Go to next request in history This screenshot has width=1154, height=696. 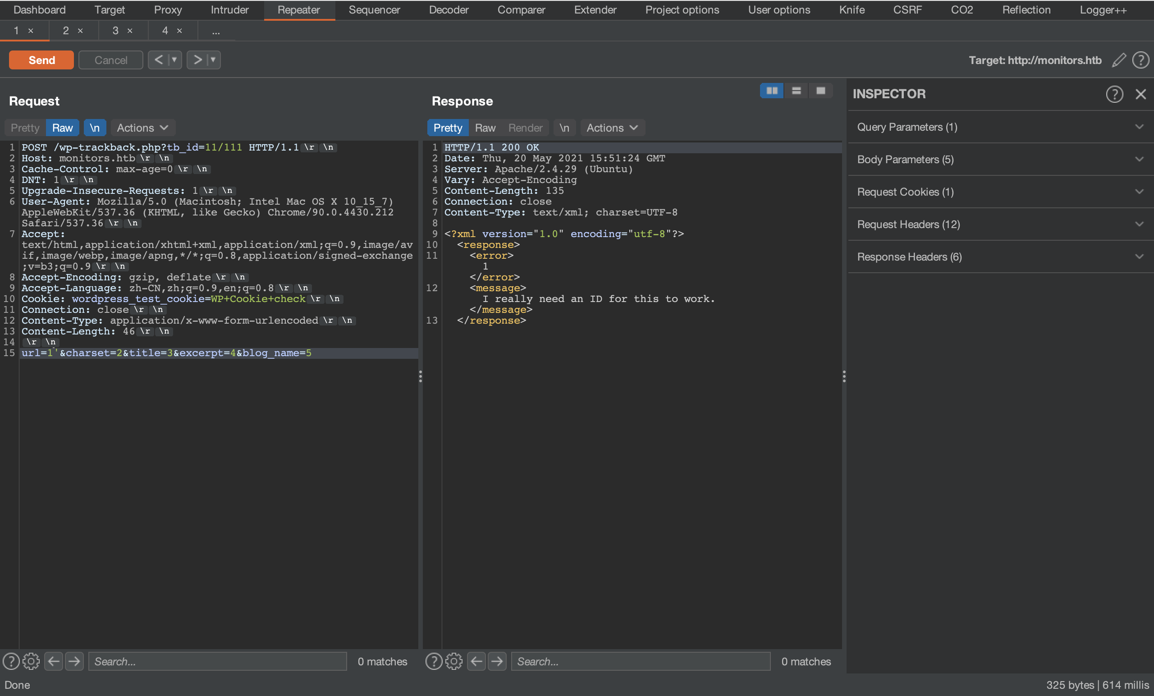point(197,60)
